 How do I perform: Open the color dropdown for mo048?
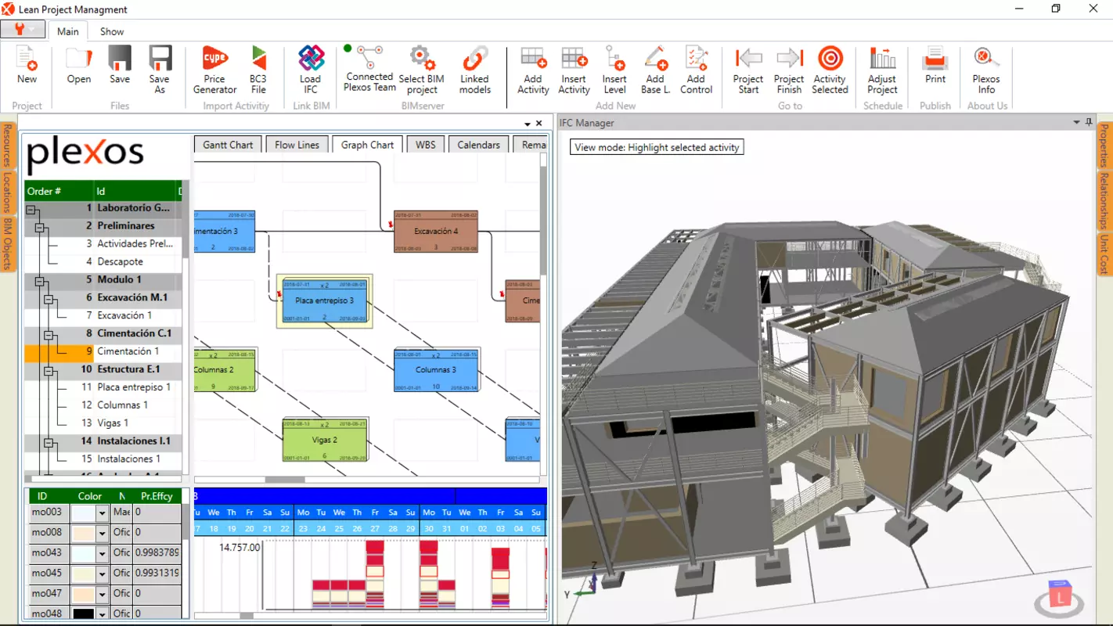(102, 614)
